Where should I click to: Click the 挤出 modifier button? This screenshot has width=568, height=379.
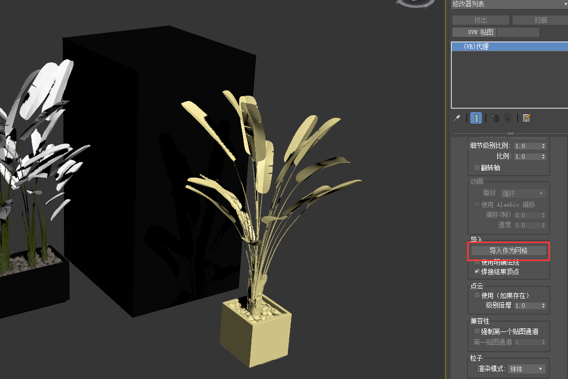point(481,20)
